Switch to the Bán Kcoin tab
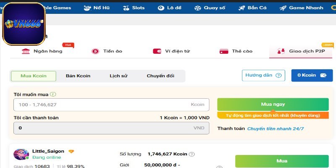This screenshot has height=168, width=336. click(78, 76)
